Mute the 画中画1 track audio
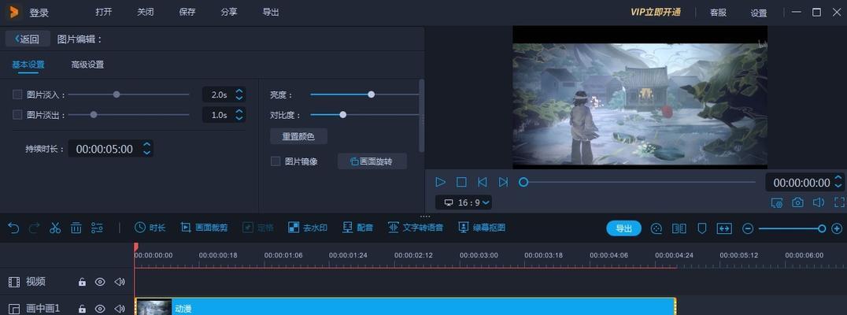This screenshot has width=847, height=315. (x=120, y=309)
